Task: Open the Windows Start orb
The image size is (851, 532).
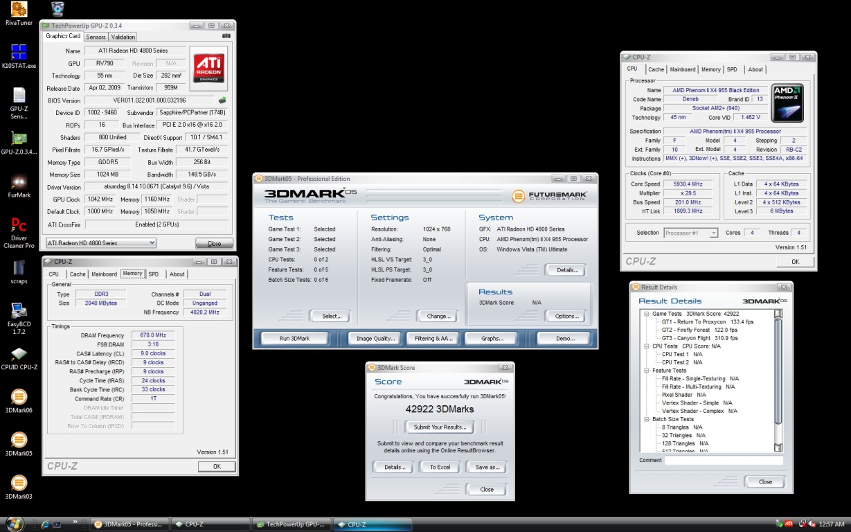Action: (x=14, y=524)
